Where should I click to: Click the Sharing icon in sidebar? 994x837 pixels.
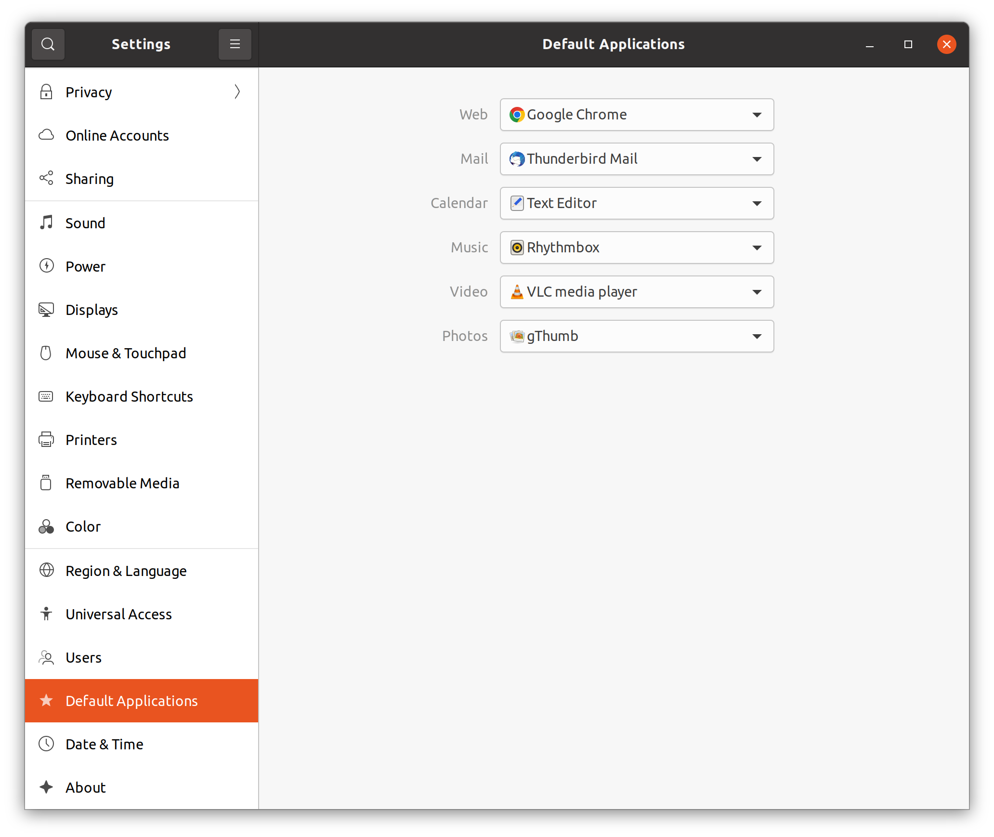click(x=46, y=178)
